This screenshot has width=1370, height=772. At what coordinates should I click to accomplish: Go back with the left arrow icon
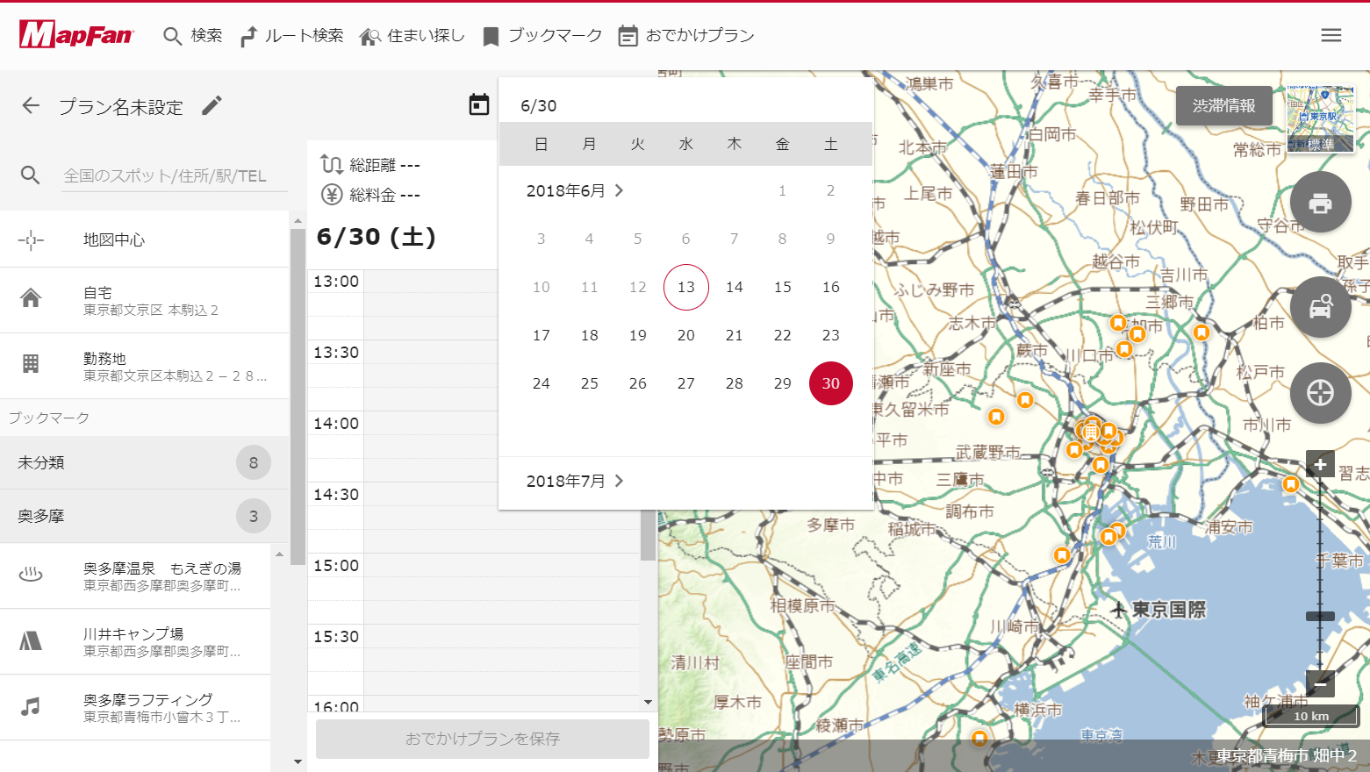click(31, 106)
